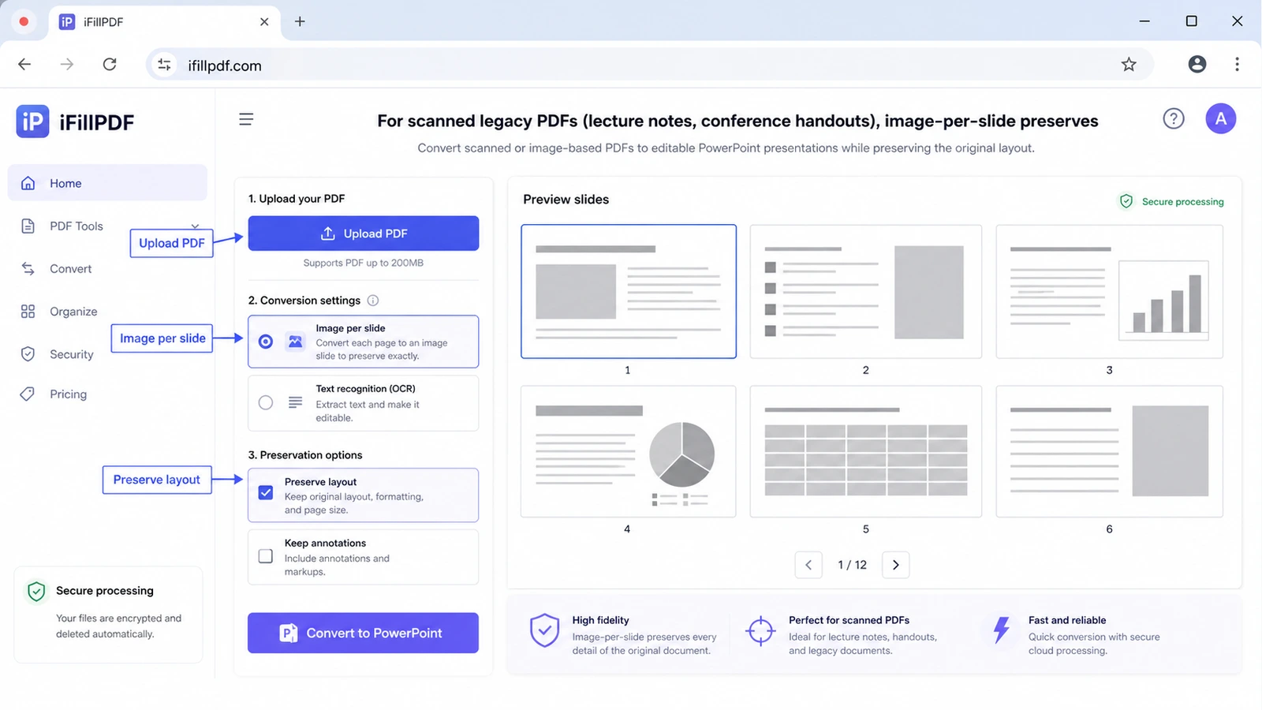The height and width of the screenshot is (710, 1262).
Task: Open Home in the sidebar
Action: click(107, 183)
